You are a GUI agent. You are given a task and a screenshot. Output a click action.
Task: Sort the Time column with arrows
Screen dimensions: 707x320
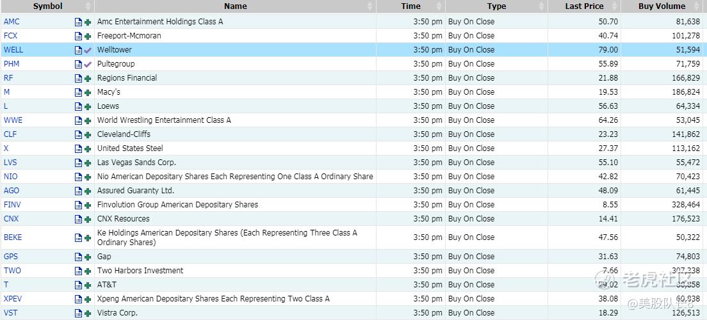pyautogui.click(x=439, y=6)
